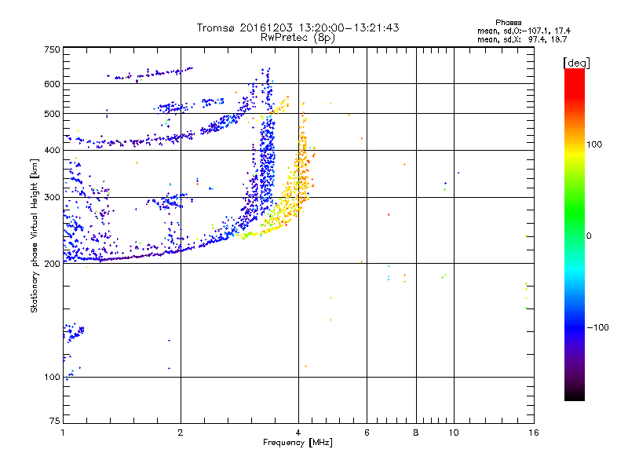Click the y-axis tick label '200'
The image size is (628, 471).
(x=52, y=264)
